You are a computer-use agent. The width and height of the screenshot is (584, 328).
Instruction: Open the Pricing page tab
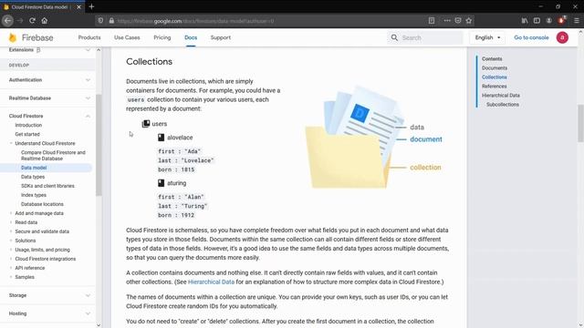point(162,37)
